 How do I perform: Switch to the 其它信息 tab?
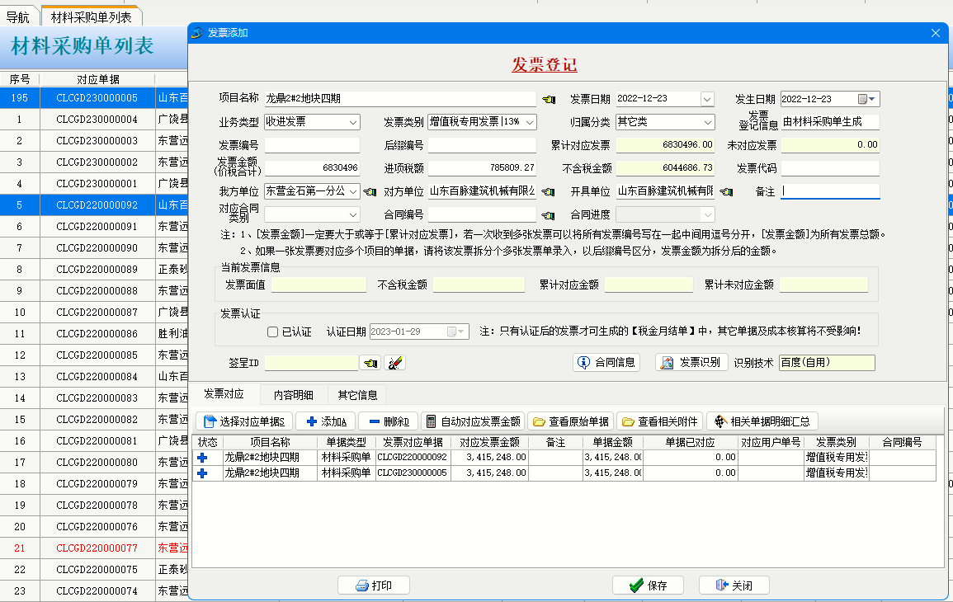tap(357, 395)
